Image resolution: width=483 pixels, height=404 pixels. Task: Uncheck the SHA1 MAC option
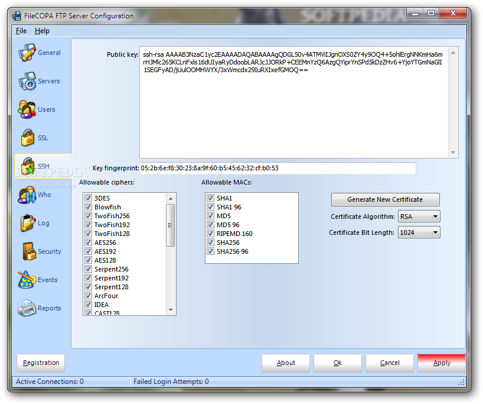coord(211,198)
